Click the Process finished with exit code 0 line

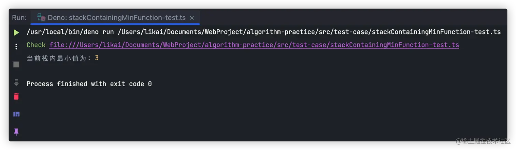tap(89, 84)
